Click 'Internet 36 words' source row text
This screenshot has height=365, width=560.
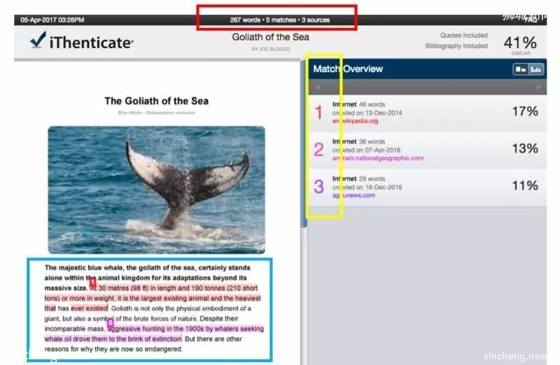tap(358, 142)
